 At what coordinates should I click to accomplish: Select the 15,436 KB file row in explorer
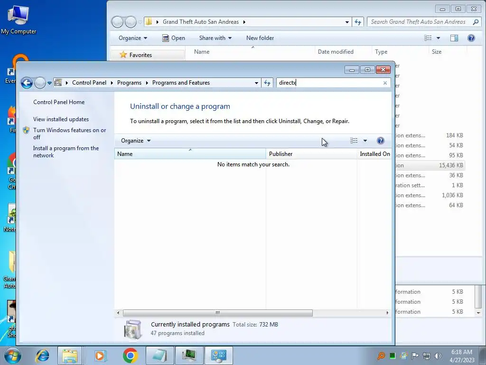(430, 165)
